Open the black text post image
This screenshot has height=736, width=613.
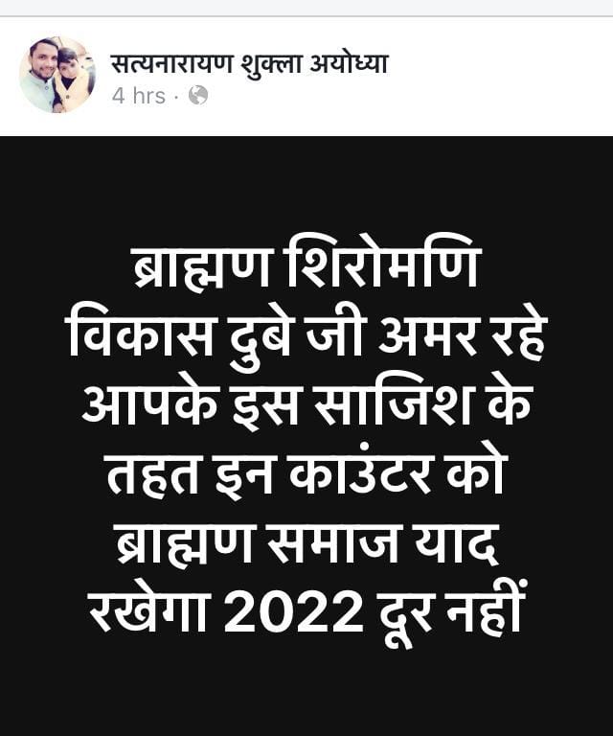click(x=306, y=436)
